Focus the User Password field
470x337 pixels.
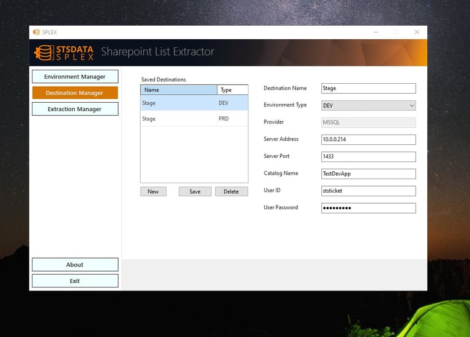coord(368,208)
